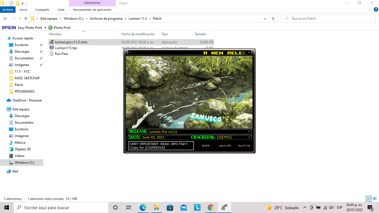
Task: Click 'Archivos de programa' breadcrumb
Action: click(106, 19)
